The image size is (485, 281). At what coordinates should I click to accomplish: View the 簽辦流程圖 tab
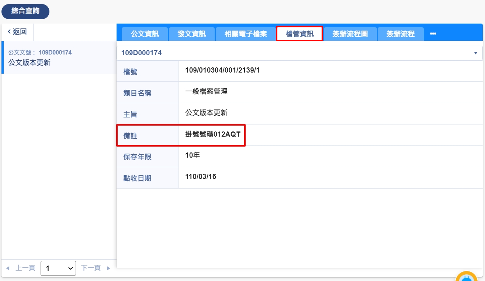pyautogui.click(x=350, y=34)
